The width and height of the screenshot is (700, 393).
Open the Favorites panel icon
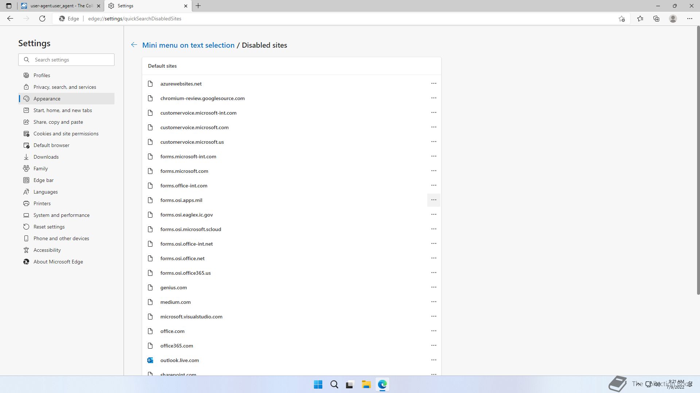coord(640,19)
